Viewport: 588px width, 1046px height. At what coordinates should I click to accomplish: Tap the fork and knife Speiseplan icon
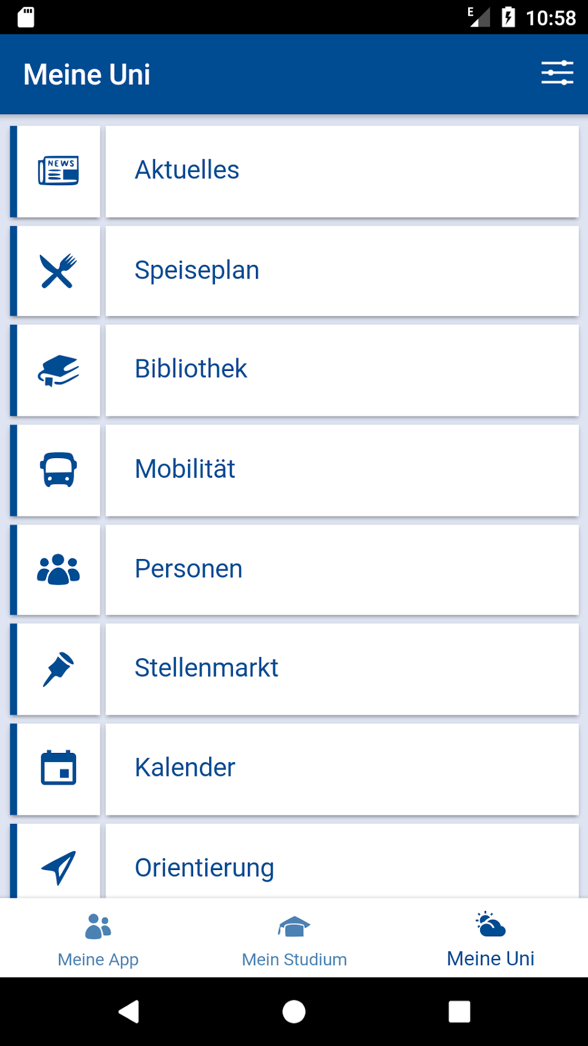[x=58, y=271]
